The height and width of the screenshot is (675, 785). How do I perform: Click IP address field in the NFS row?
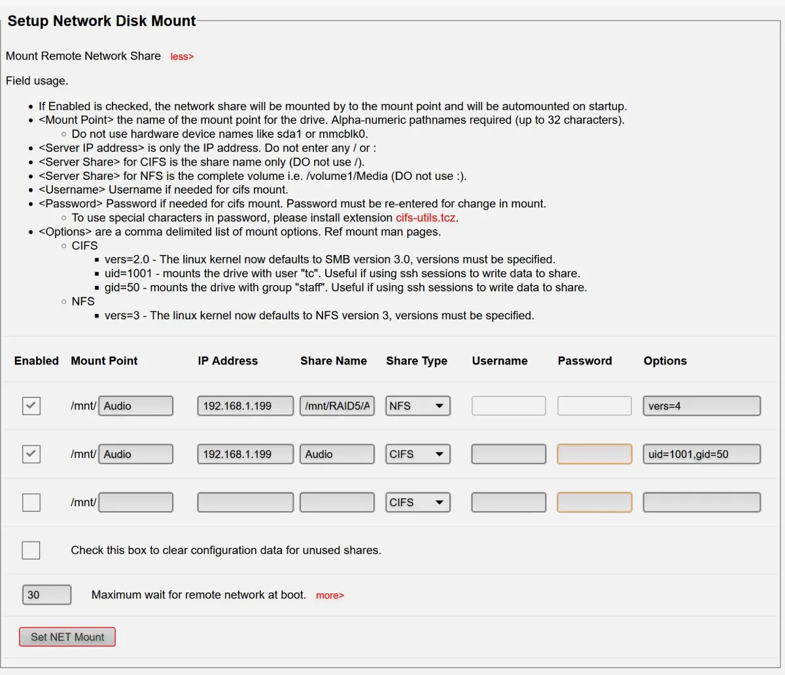coord(245,406)
